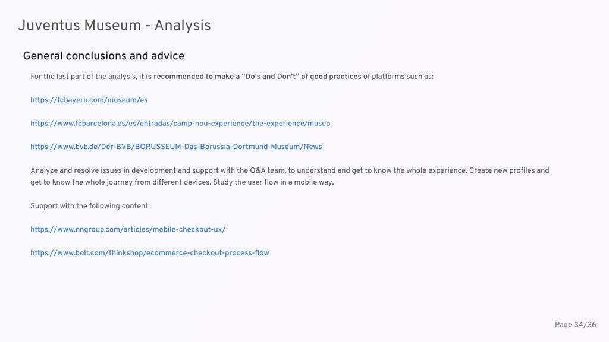Click the word "Analysis" in the slide title
Viewport: 609px width, 342px height.
[183, 26]
